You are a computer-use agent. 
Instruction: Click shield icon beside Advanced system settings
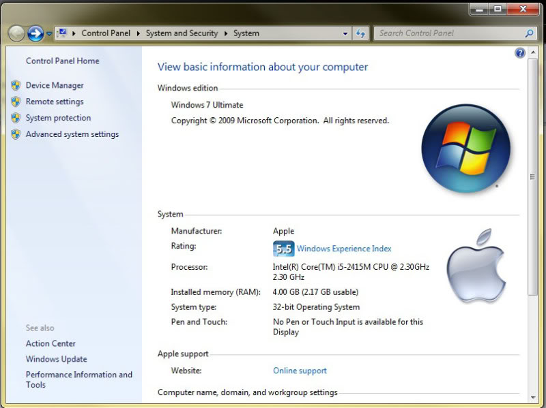(16, 134)
